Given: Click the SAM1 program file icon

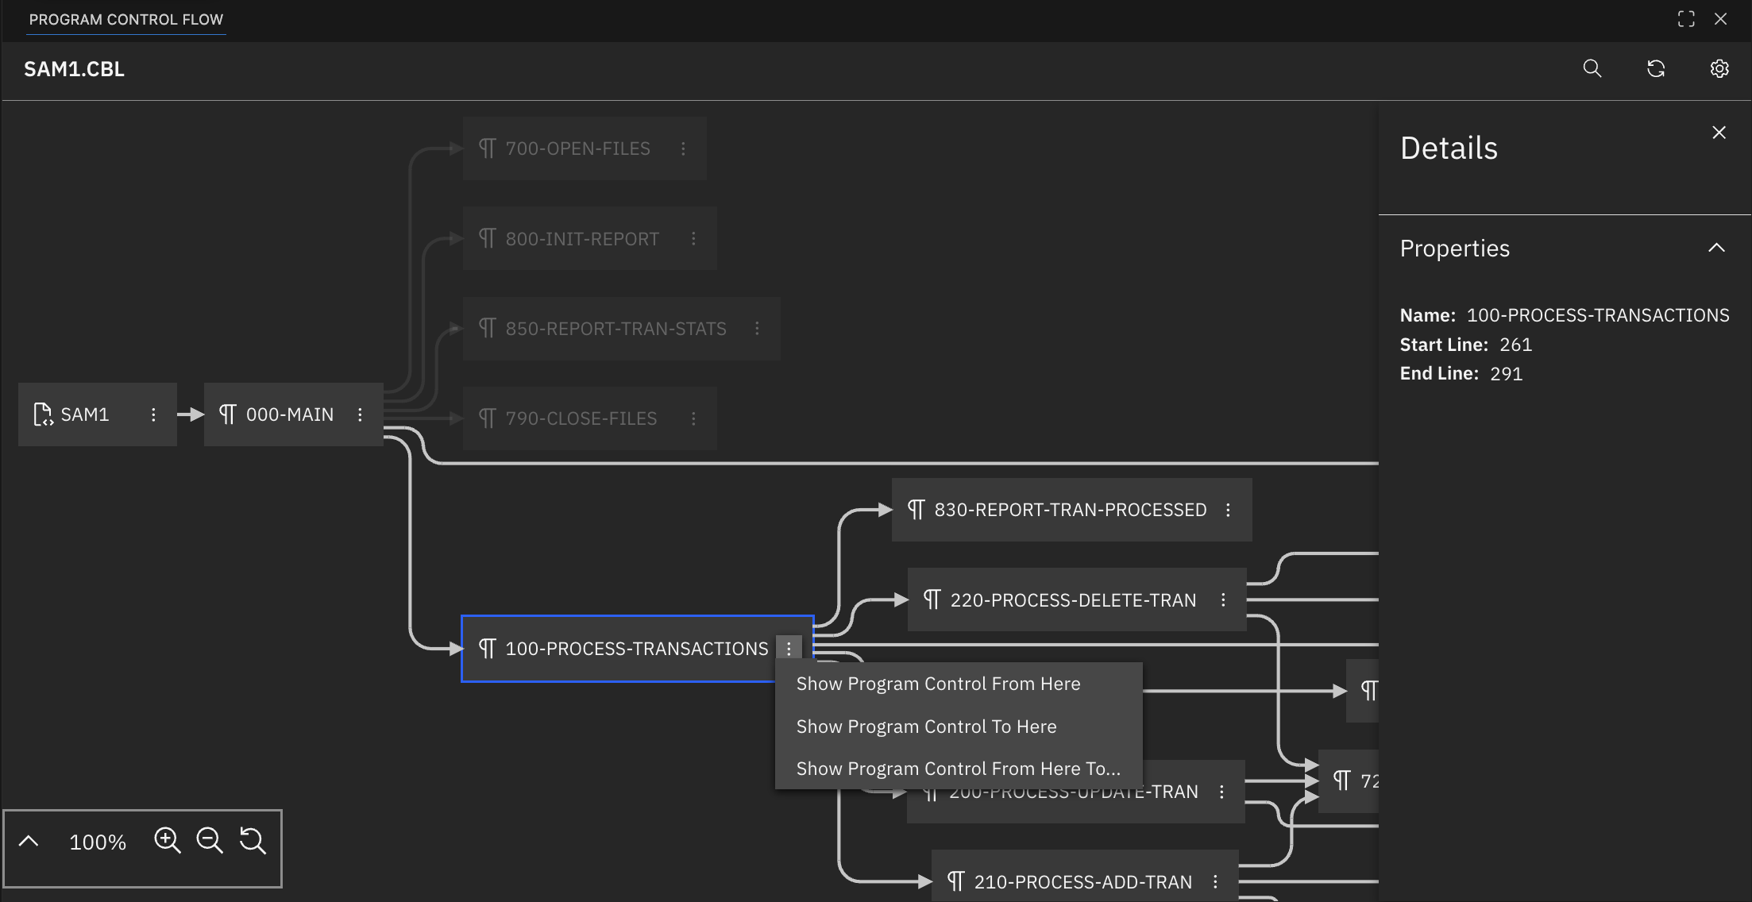Looking at the screenshot, I should [x=43, y=414].
